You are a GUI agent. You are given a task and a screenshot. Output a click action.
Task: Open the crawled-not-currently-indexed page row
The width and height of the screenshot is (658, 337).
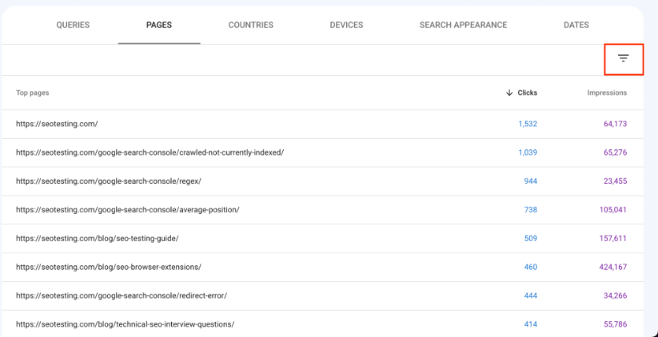pos(322,153)
